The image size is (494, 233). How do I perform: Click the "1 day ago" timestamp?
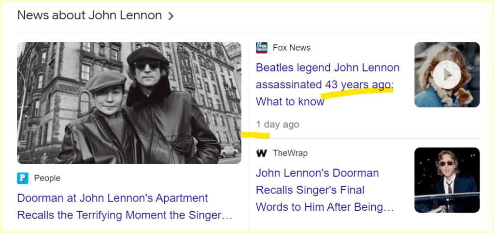(278, 124)
